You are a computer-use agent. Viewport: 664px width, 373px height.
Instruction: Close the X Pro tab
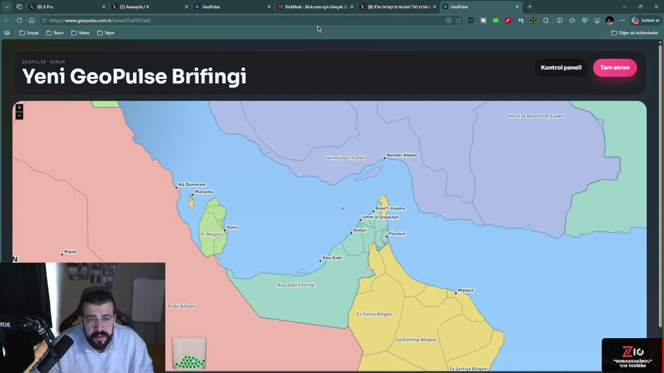[x=104, y=7]
